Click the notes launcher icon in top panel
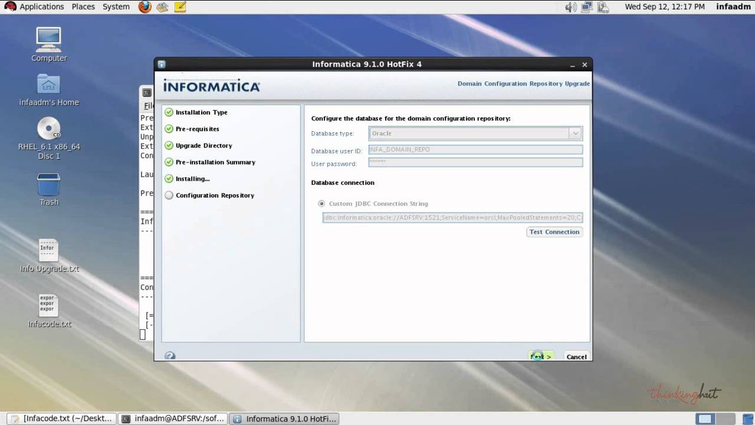This screenshot has width=755, height=425. click(180, 6)
